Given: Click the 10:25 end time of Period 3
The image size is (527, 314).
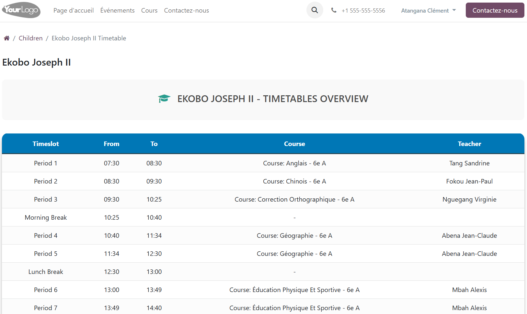Looking at the screenshot, I should 154,199.
